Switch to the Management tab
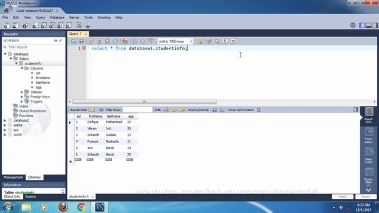379x213 pixels. point(13,177)
